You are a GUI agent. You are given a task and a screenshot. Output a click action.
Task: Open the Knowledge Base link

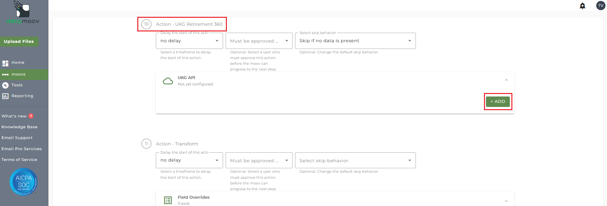[19, 127]
